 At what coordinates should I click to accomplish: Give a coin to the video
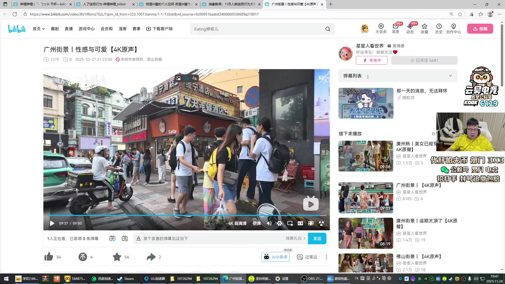pos(83,257)
